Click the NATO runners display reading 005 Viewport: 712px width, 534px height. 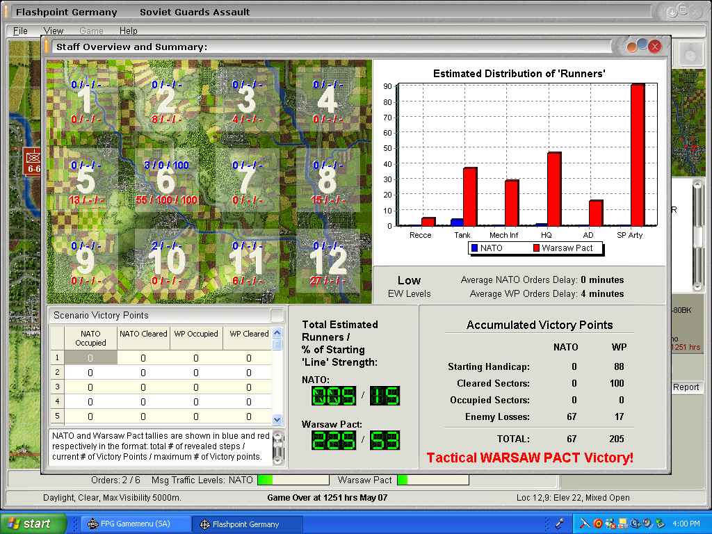point(334,396)
